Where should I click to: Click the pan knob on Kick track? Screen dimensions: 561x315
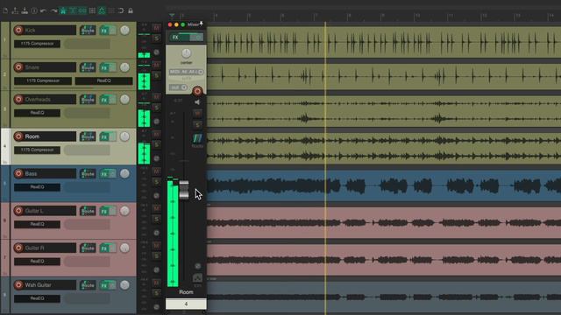[124, 31]
